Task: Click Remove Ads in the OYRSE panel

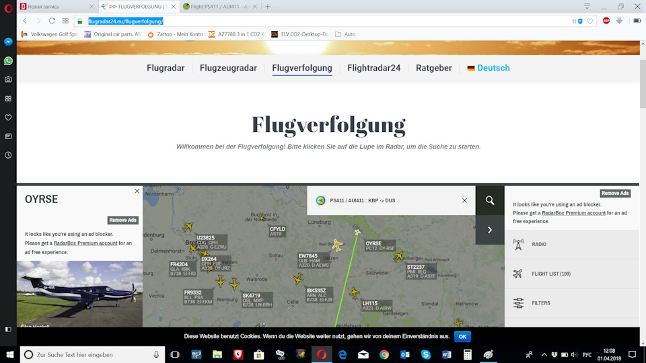Action: (122, 220)
